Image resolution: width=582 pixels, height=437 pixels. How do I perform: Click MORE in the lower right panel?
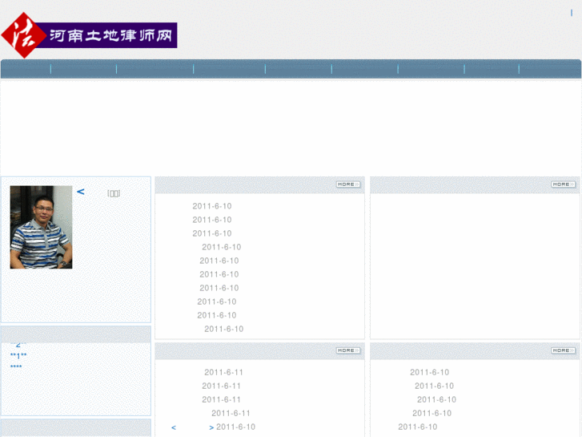(x=563, y=350)
